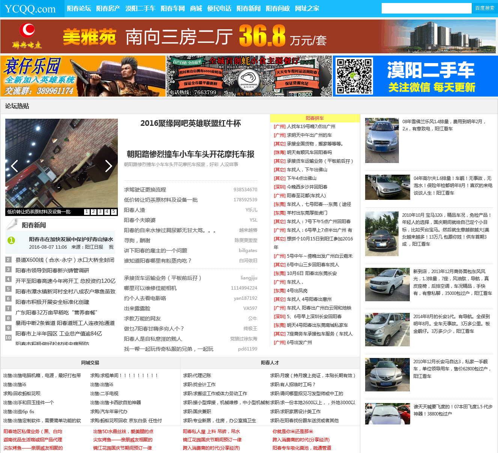Show the next slide with right arrow

[x=108, y=166]
